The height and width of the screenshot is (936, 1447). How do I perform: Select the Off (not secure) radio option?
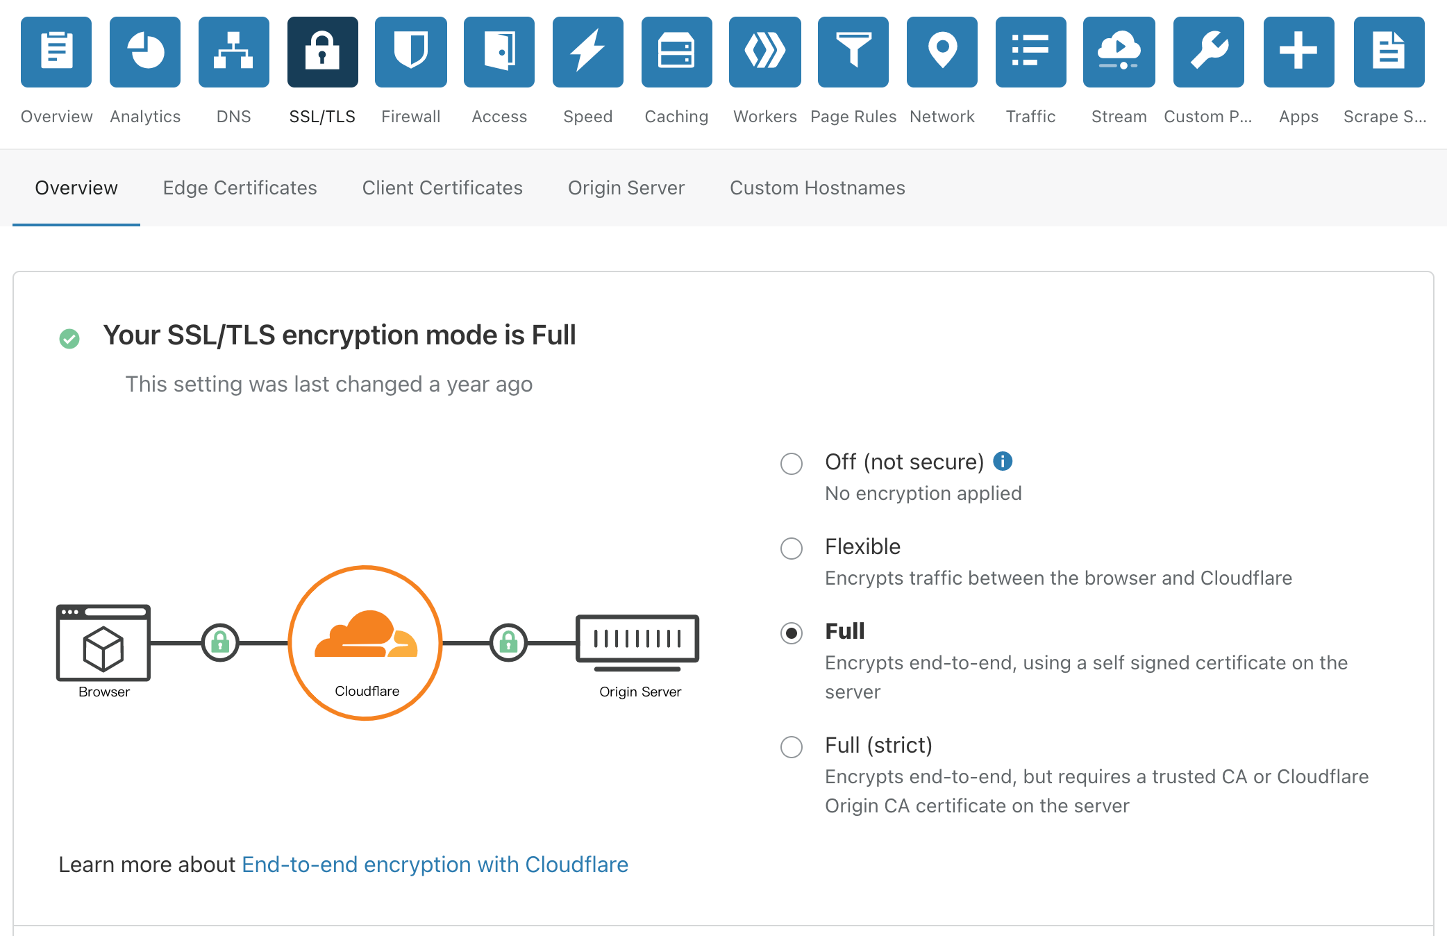tap(792, 463)
